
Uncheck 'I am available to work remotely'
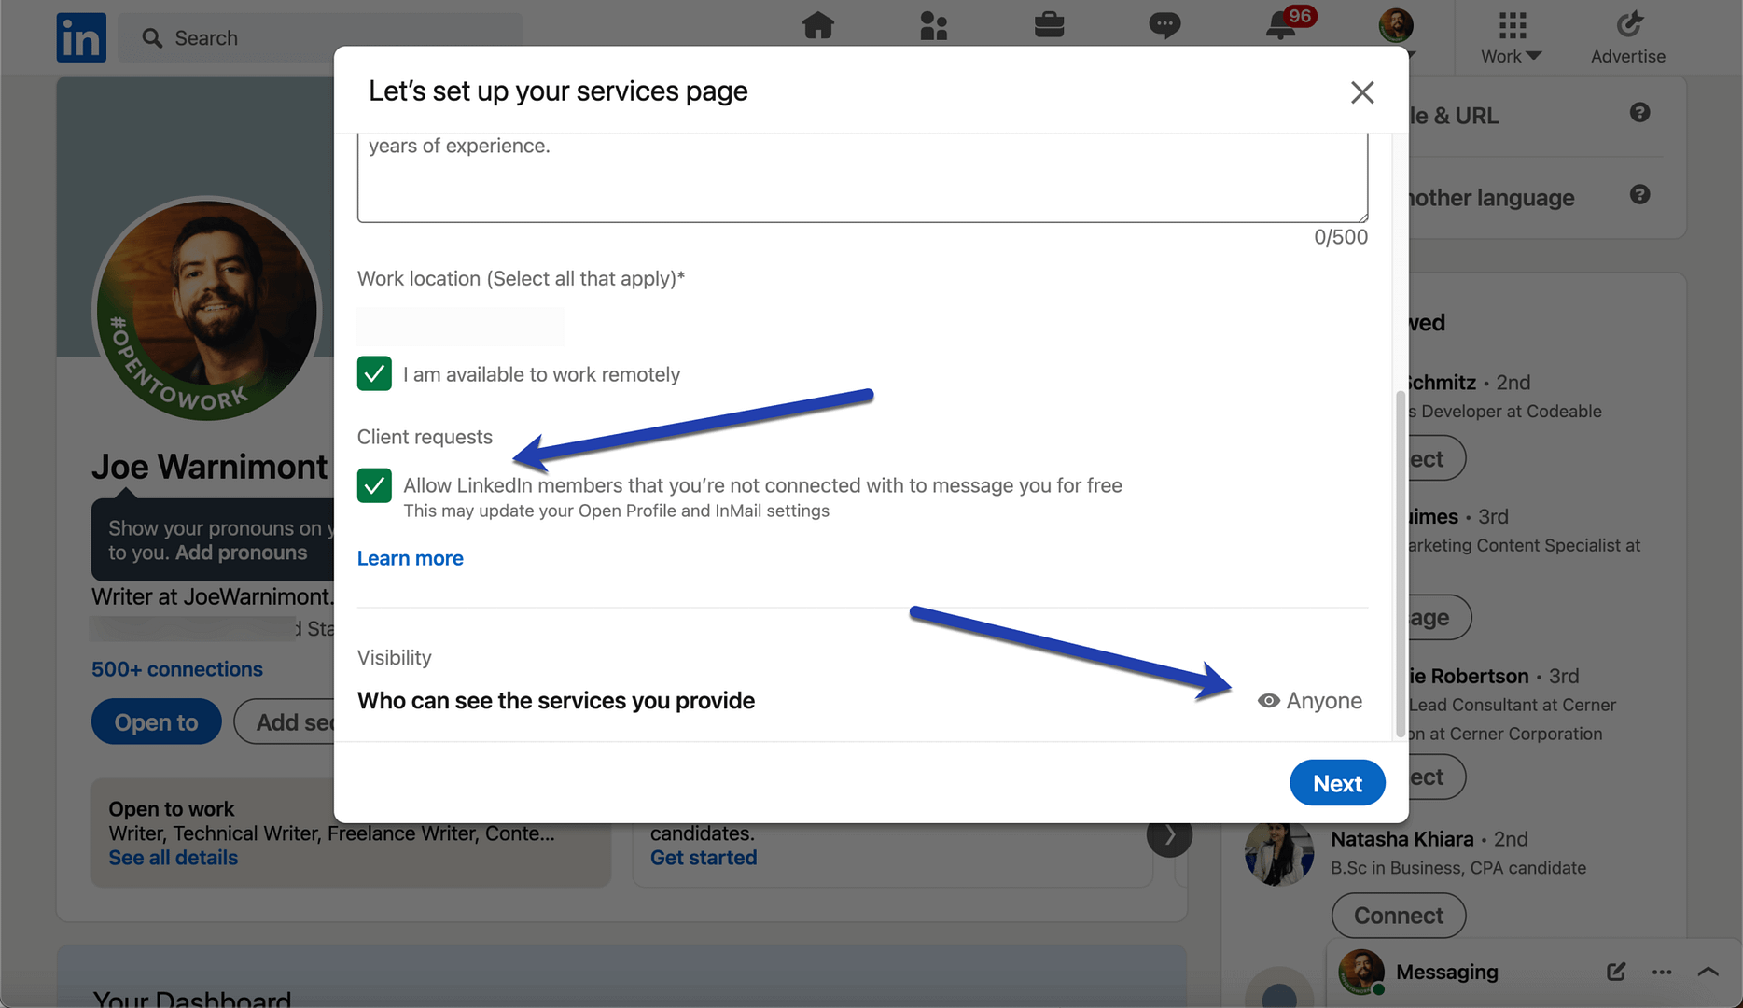[x=374, y=373]
